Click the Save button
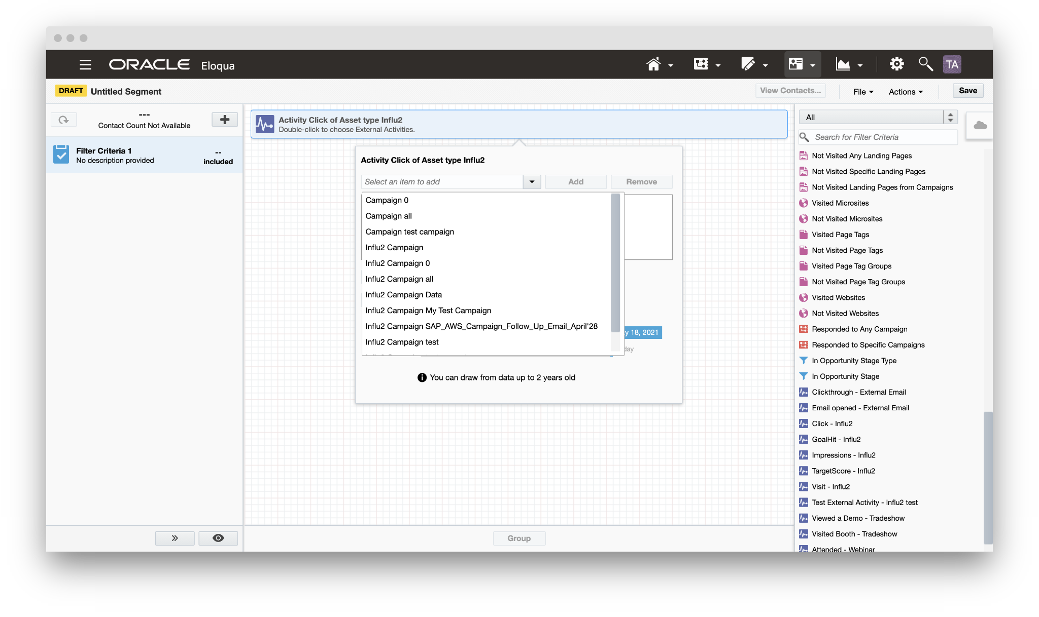Image resolution: width=1039 pixels, height=617 pixels. click(967, 91)
